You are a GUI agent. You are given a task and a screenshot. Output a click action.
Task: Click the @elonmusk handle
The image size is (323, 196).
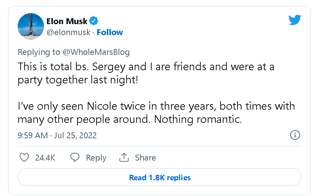click(68, 32)
